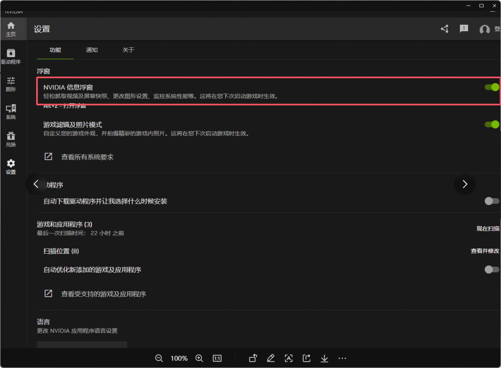Toggle the NVIDIA 信息浮窗 switch
Image resolution: width=501 pixels, height=368 pixels.
click(492, 87)
